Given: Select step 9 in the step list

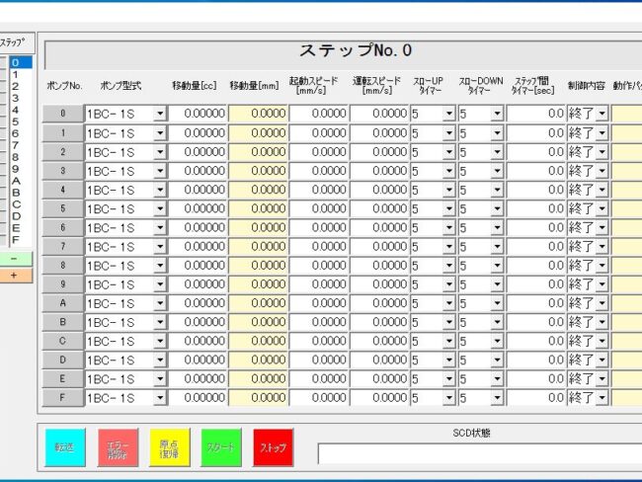Looking at the screenshot, I should pos(21,169).
